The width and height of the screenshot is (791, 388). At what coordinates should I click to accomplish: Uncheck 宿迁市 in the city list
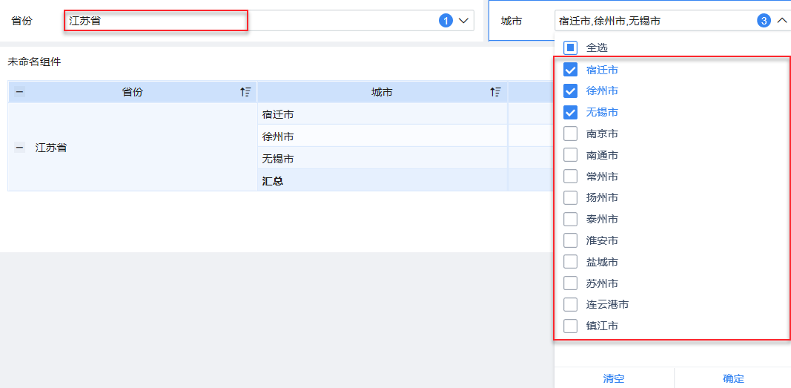coord(570,70)
